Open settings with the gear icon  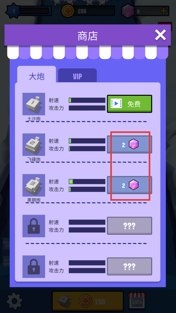point(14,301)
